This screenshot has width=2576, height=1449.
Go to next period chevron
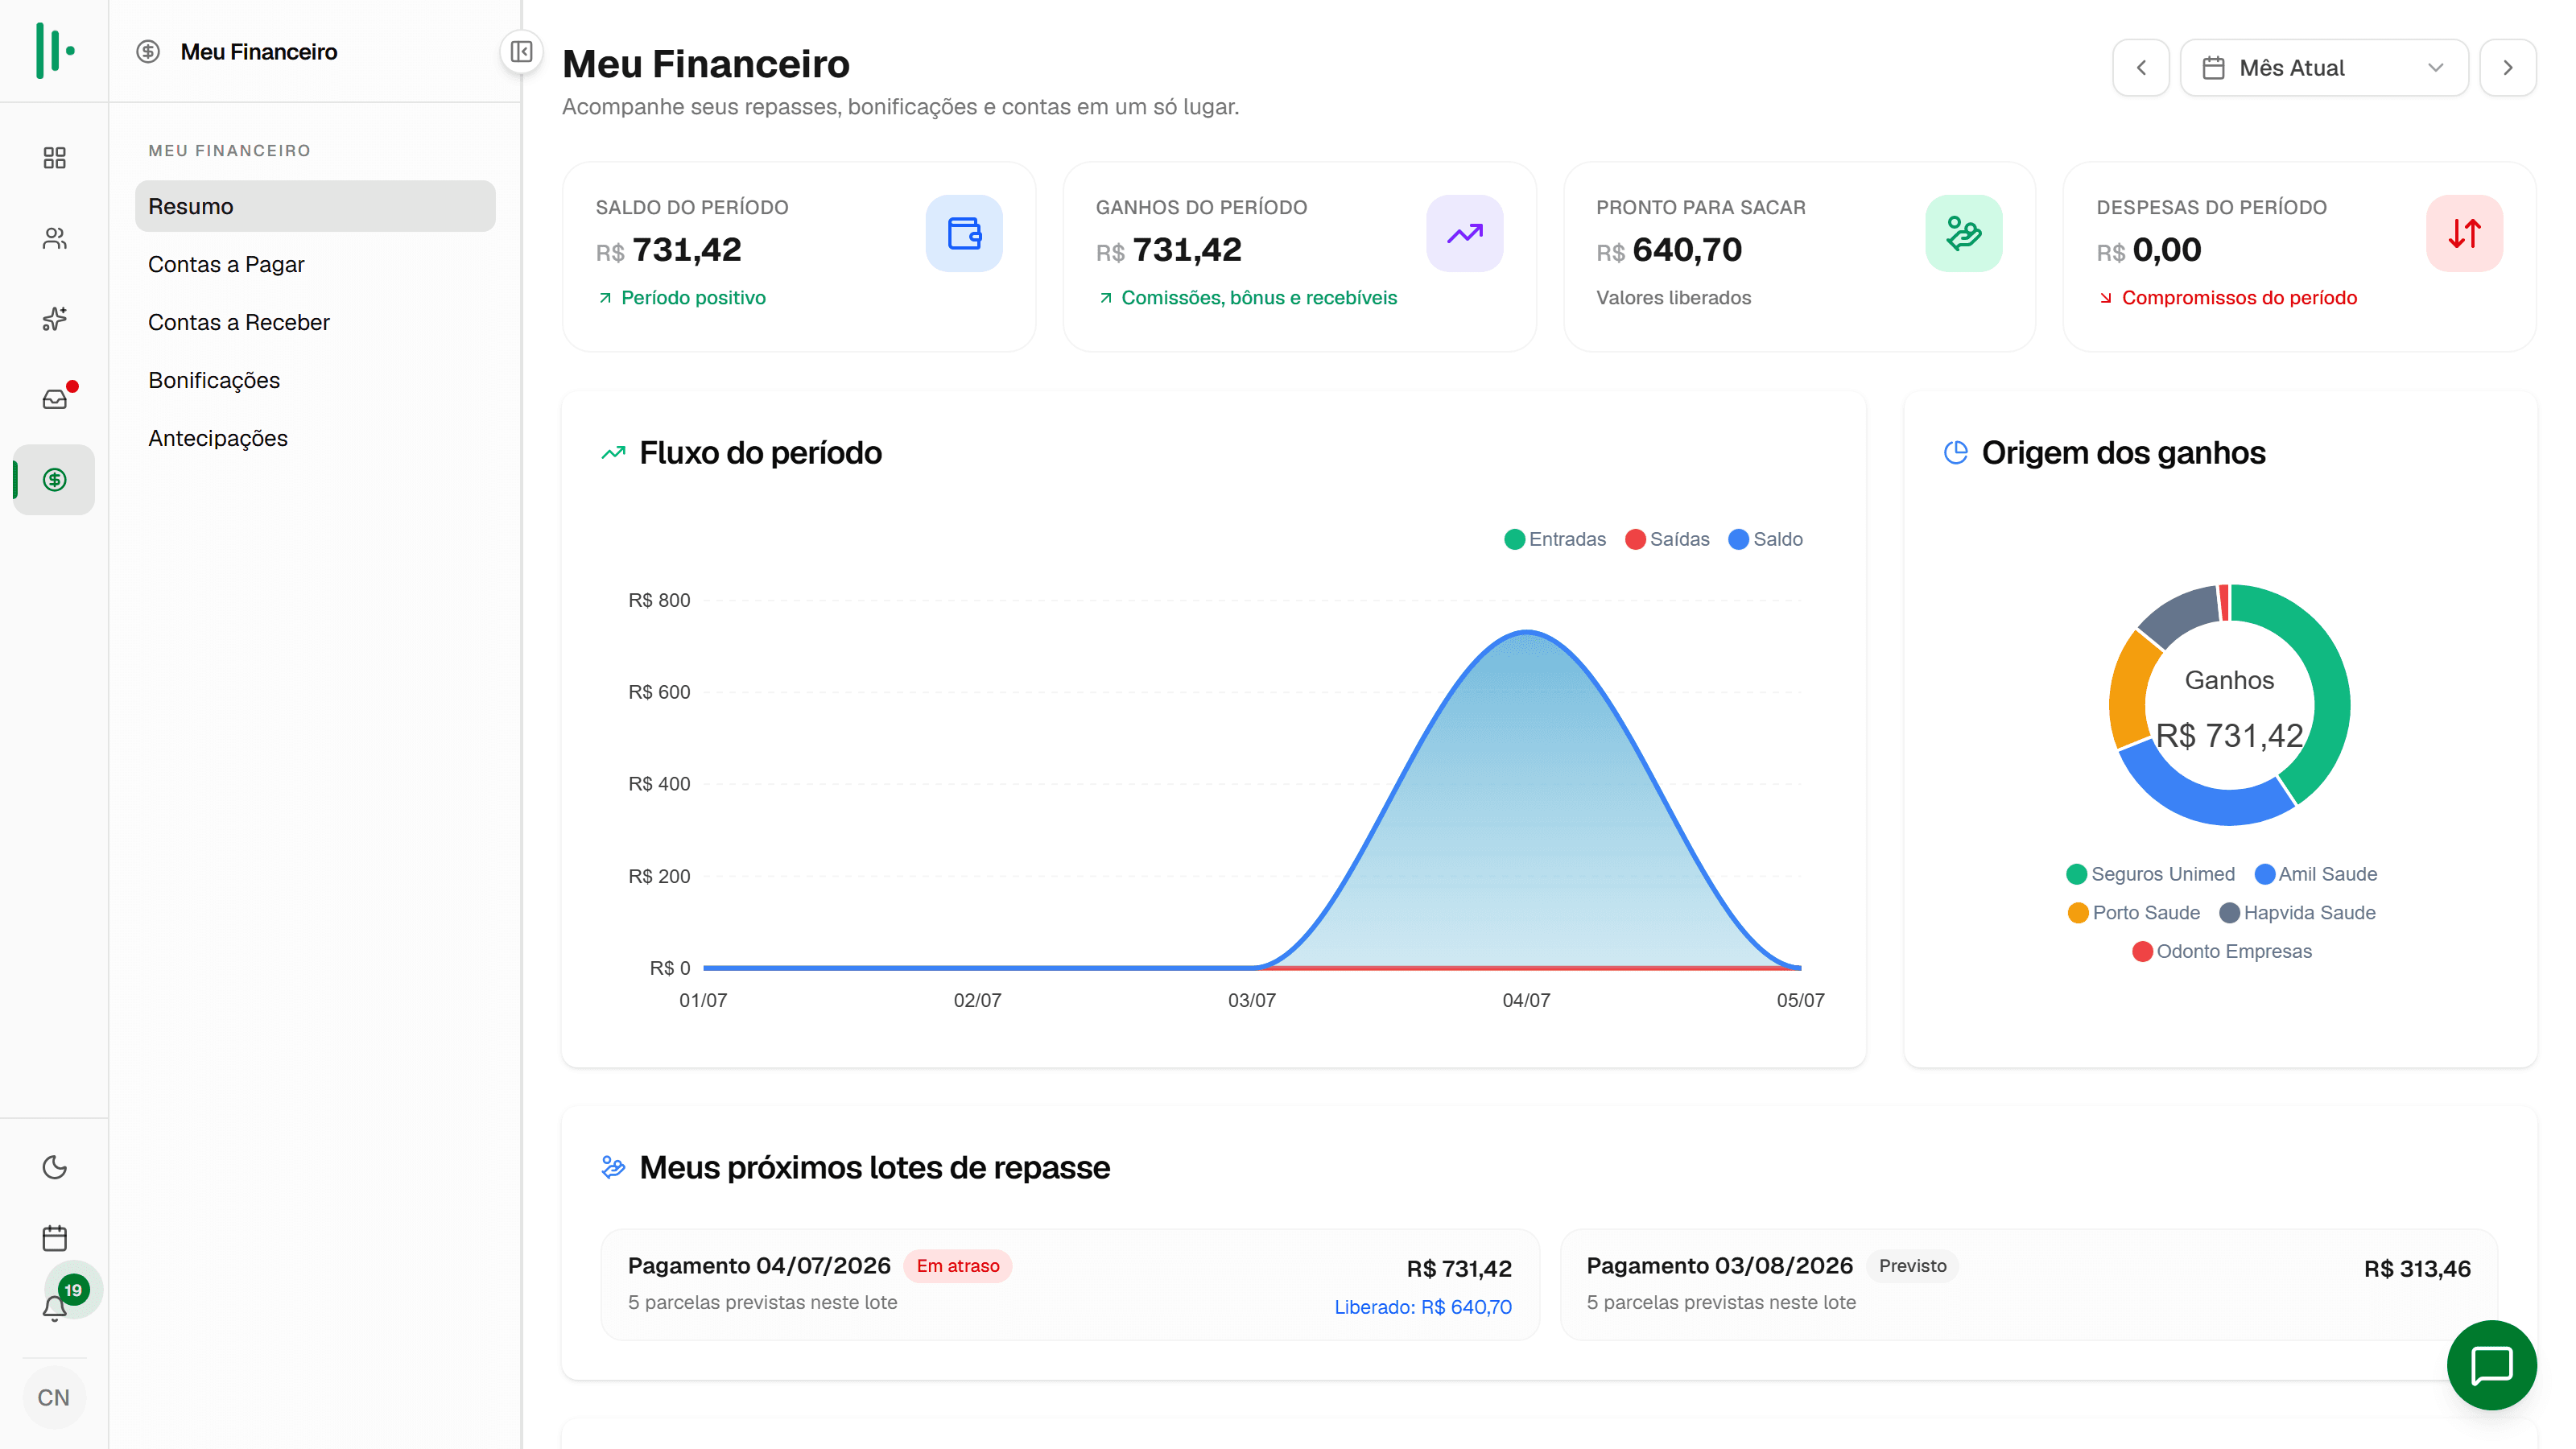2507,68
